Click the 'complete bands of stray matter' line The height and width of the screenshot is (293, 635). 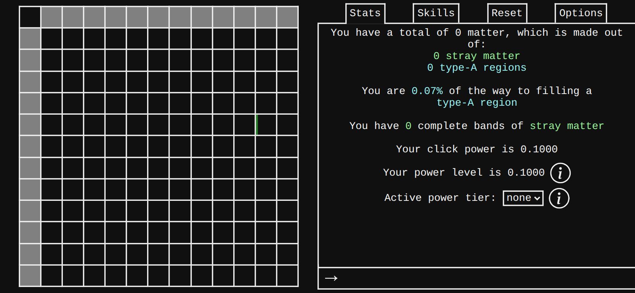pos(477,126)
